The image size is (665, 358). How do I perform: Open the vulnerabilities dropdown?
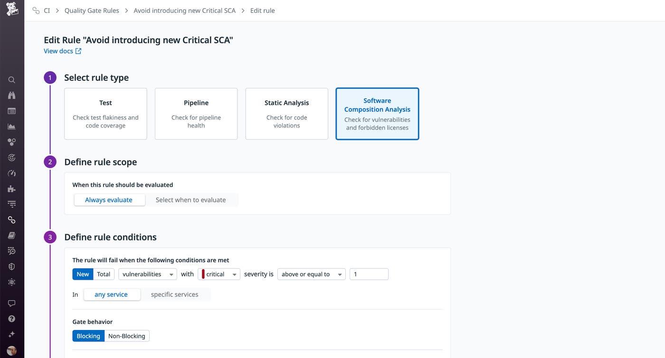coord(147,274)
